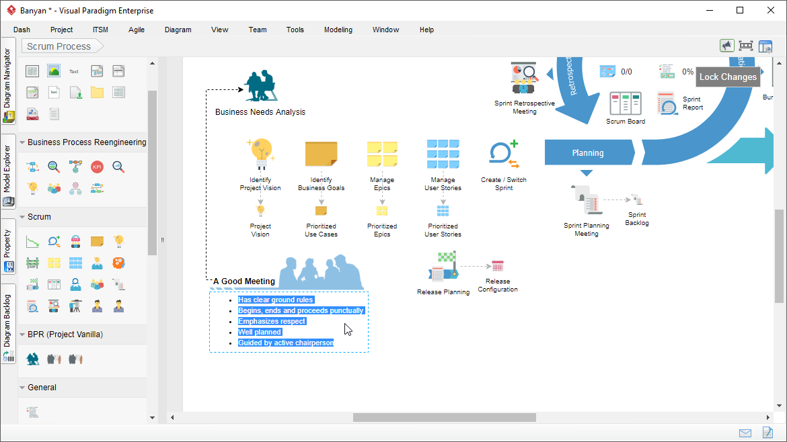Screen dimensions: 787x442
Task: Select the Manage Epics icon
Action: [x=382, y=154]
